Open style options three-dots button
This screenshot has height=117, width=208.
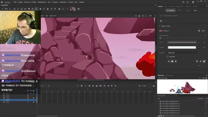204,42
